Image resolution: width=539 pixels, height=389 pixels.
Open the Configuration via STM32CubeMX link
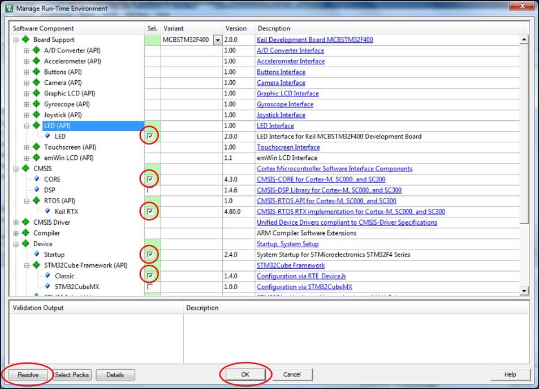[304, 287]
